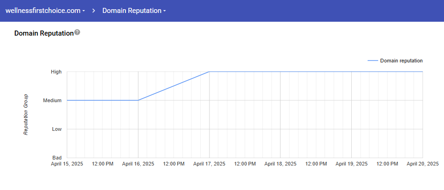Select the Bad reputation level label

click(x=57, y=158)
